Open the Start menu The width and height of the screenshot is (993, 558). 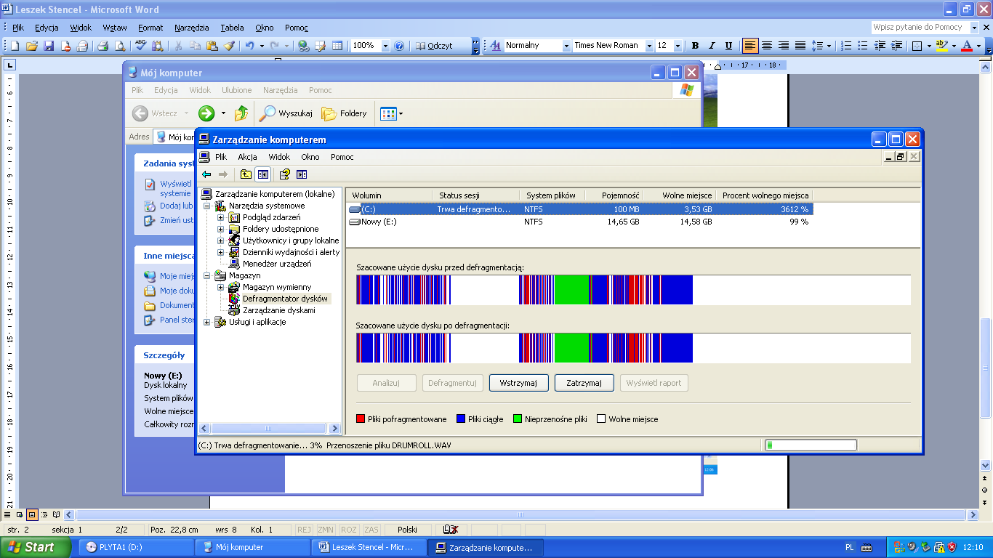coord(35,547)
